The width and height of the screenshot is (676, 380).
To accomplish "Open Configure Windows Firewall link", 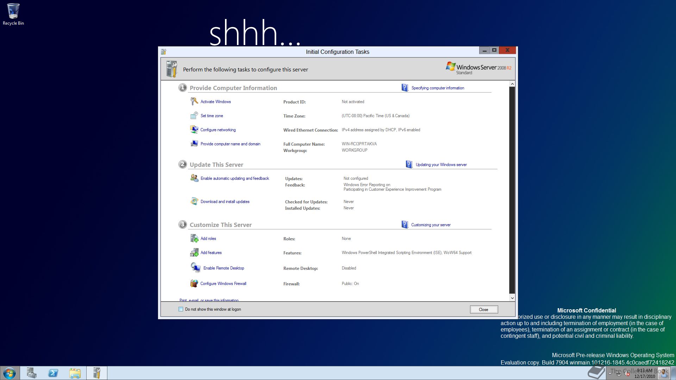I will coord(223,284).
